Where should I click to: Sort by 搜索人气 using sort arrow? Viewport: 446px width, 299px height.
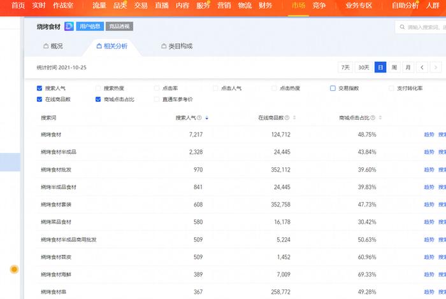click(x=207, y=118)
